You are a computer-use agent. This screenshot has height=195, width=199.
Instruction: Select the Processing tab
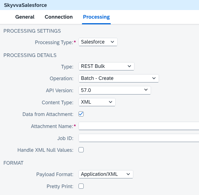pos(96,17)
